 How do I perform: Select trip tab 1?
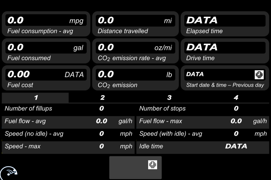pos(35,98)
